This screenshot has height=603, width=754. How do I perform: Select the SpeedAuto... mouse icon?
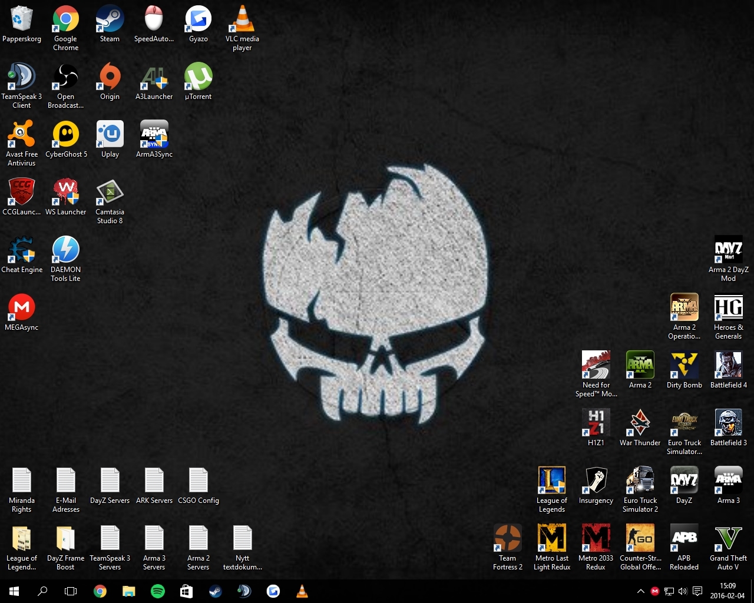click(154, 24)
